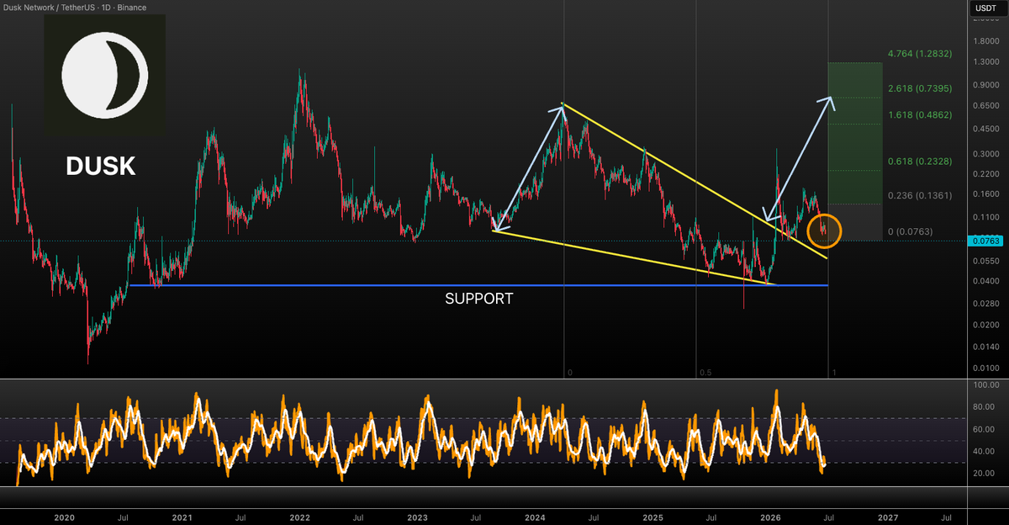
Task: Click the DUSK crescent logo image
Action: point(105,74)
